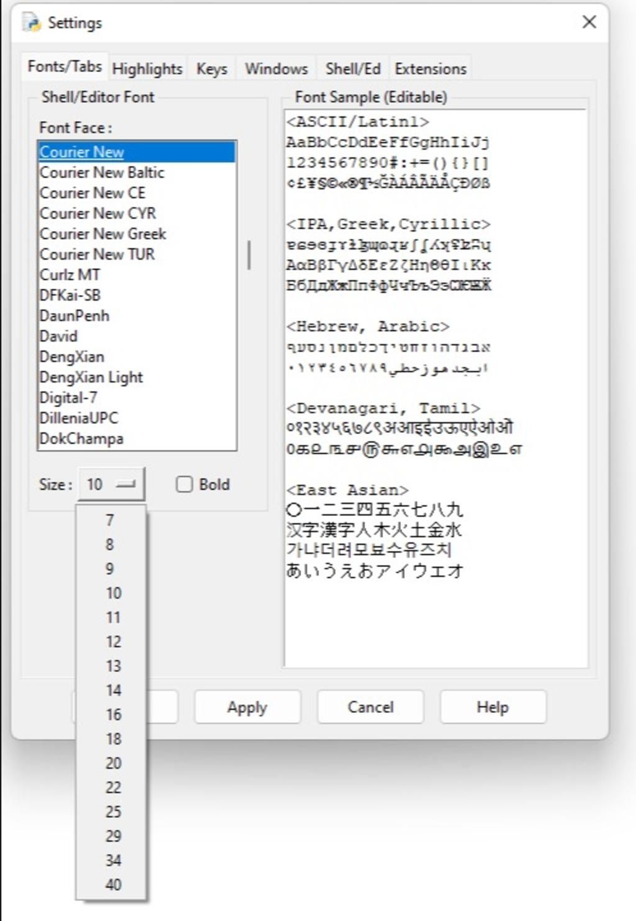Open the Extensions tab

click(430, 69)
